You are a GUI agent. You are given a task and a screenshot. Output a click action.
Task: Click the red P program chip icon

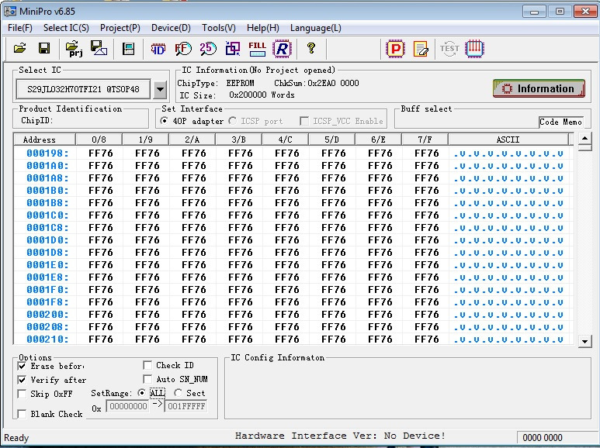[x=396, y=48]
